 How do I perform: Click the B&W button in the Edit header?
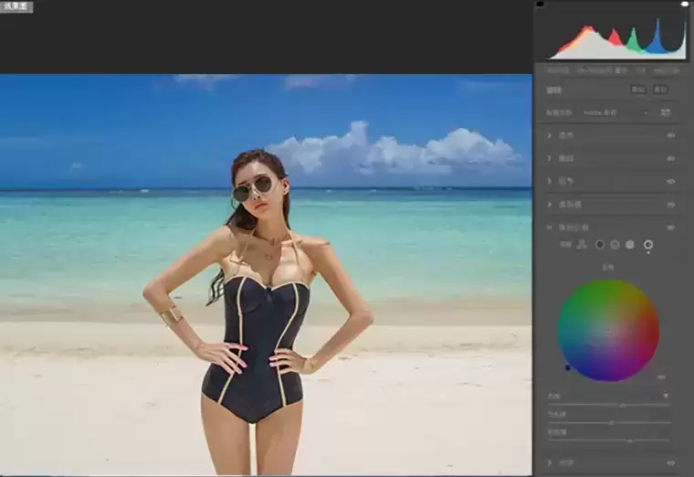660,90
